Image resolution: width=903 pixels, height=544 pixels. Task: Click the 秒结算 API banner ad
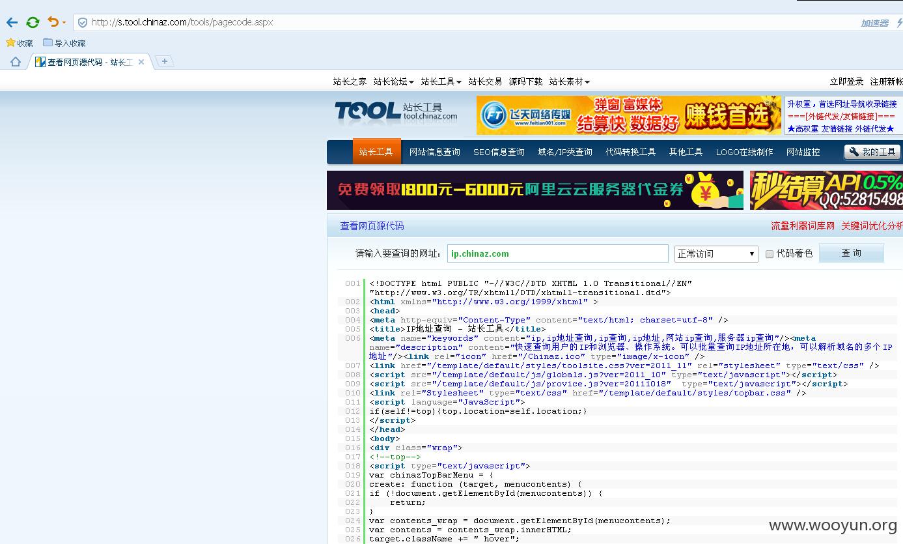click(826, 190)
